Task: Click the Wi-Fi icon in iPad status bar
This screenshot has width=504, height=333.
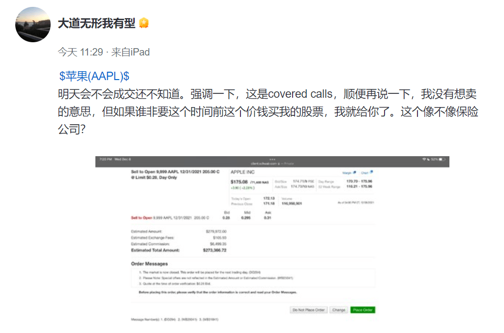Action: 424,159
